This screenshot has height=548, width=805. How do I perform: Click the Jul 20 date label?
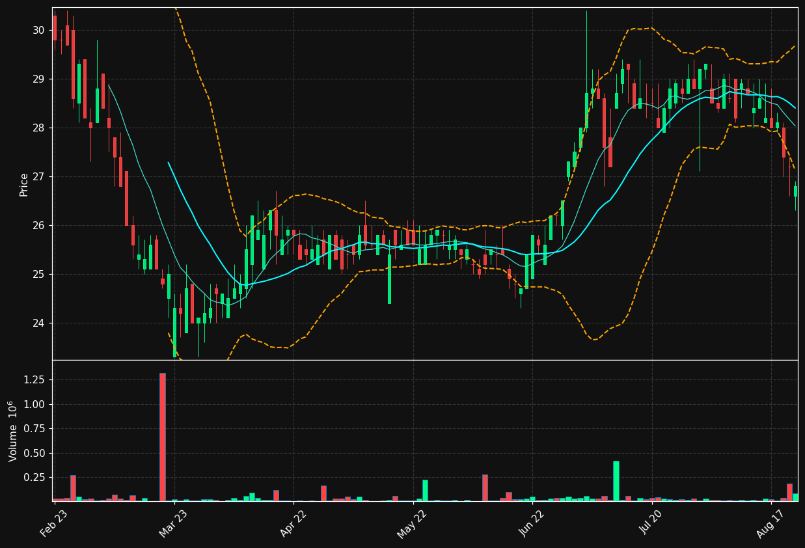(x=651, y=523)
